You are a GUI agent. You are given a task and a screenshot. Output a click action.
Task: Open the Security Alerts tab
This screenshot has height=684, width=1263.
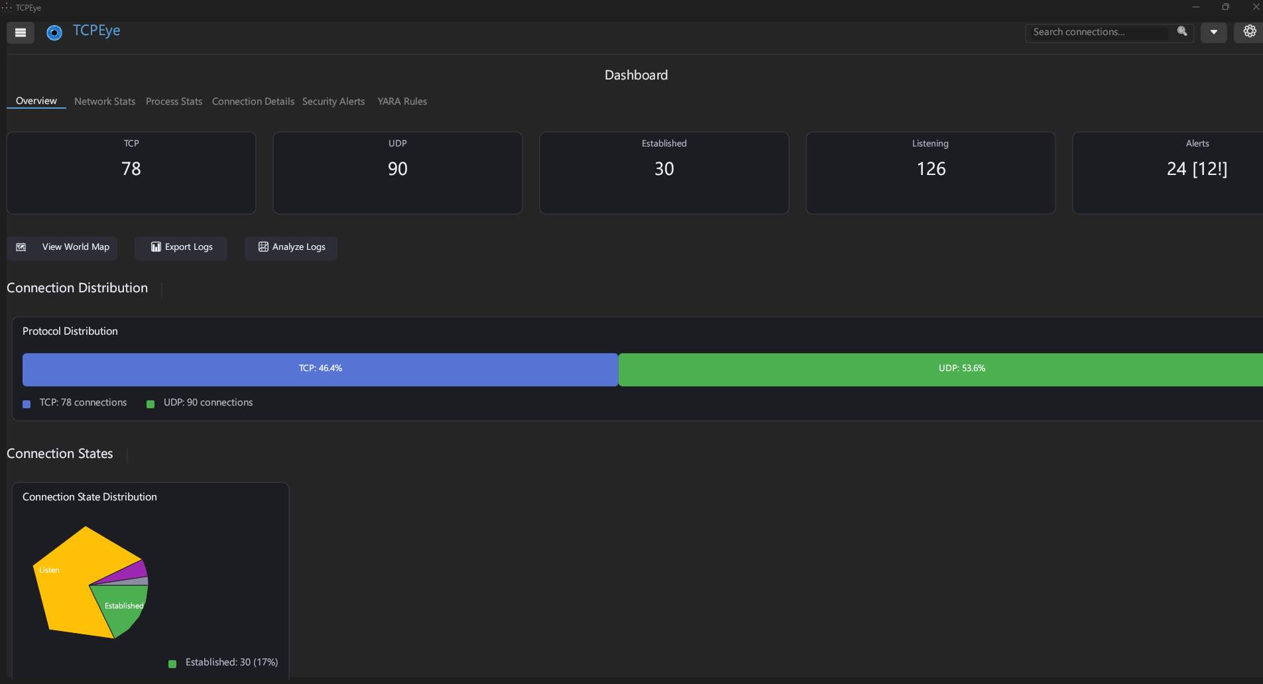(333, 101)
